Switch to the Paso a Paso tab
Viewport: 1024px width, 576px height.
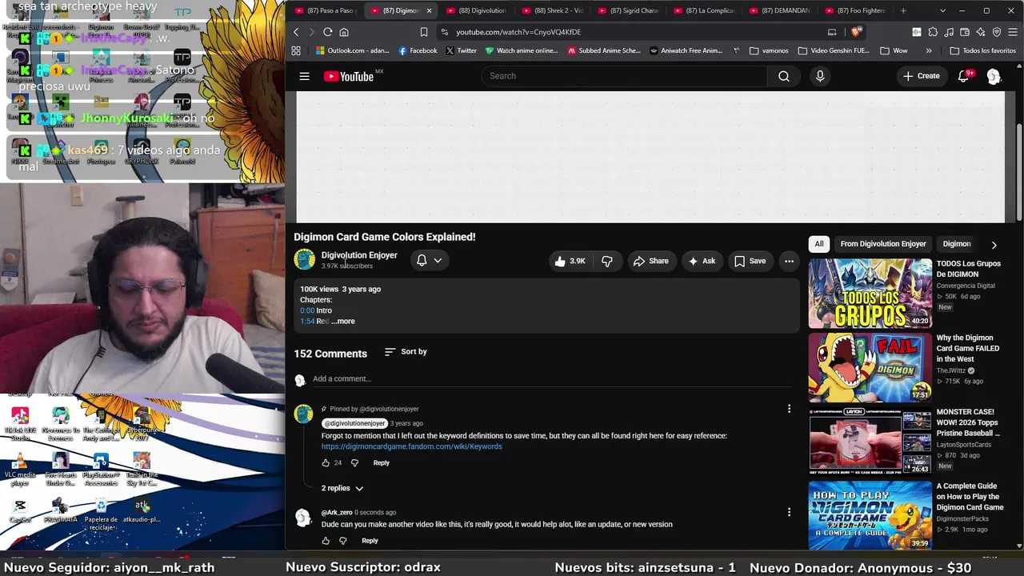tap(325, 10)
